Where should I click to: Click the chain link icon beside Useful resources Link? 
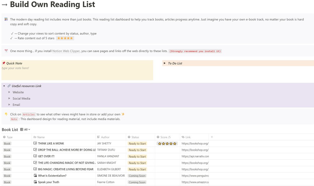[9, 86]
